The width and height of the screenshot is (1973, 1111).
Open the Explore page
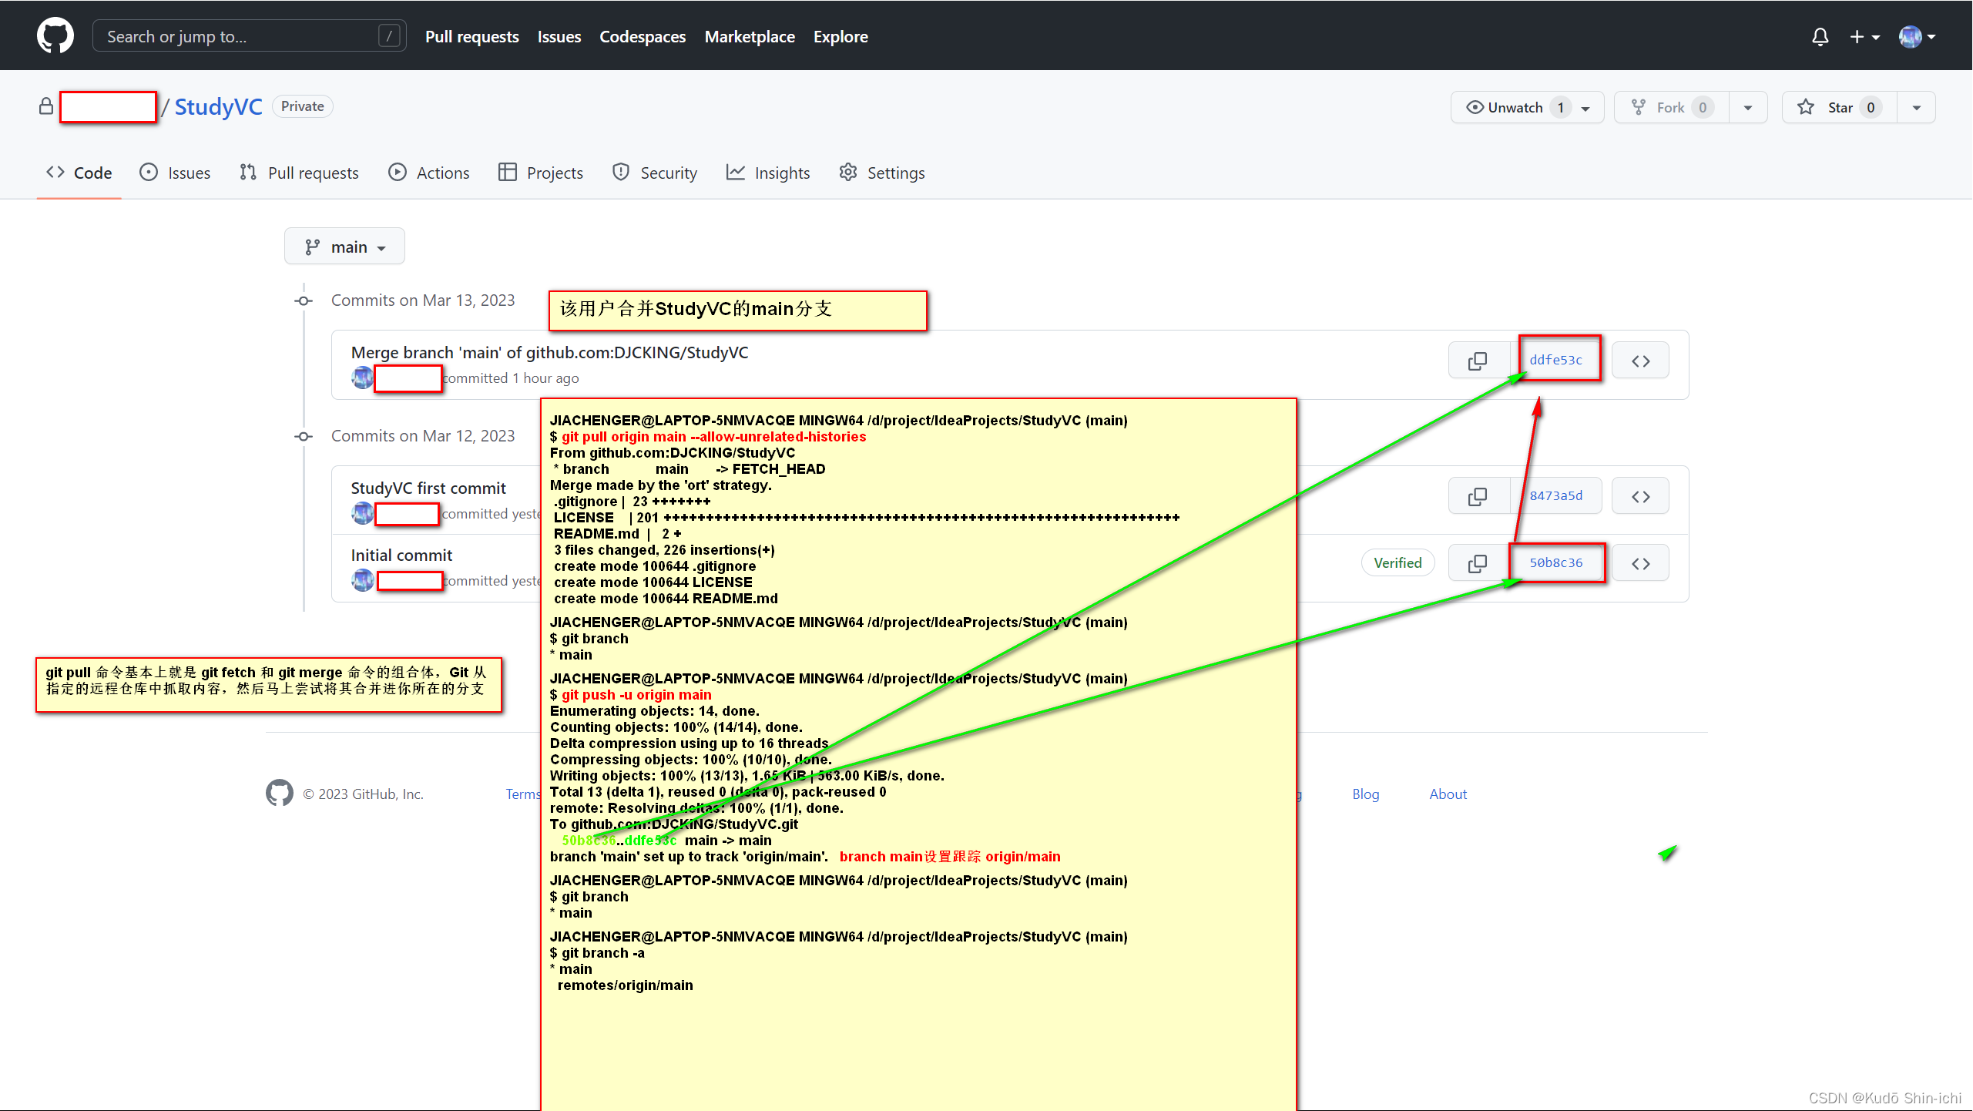point(841,36)
